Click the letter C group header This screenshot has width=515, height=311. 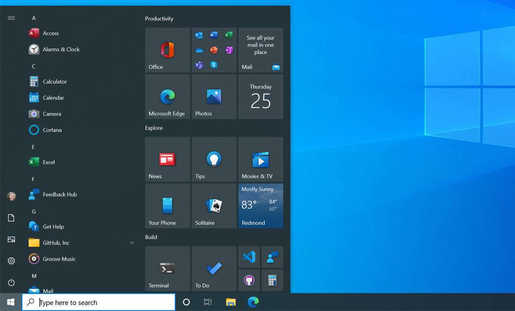(x=34, y=66)
